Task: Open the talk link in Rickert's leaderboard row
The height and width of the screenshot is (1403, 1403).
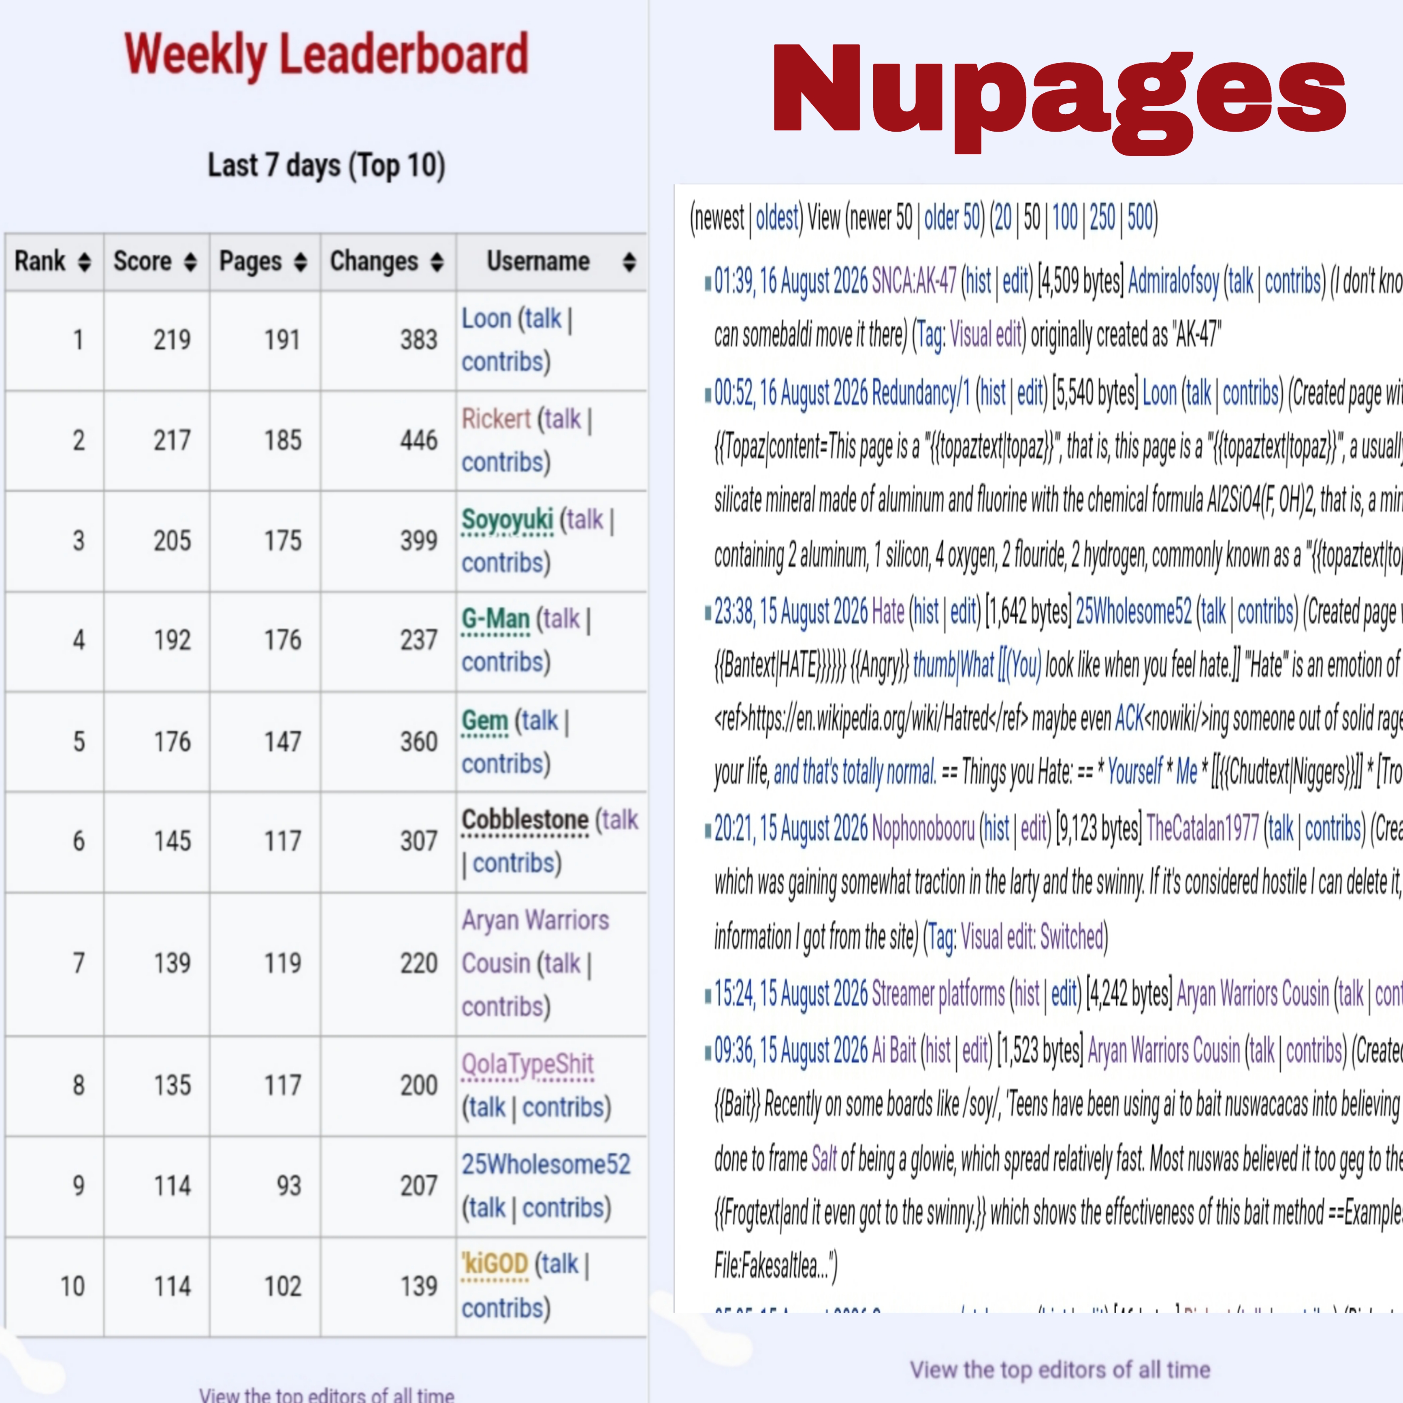Action: [563, 419]
